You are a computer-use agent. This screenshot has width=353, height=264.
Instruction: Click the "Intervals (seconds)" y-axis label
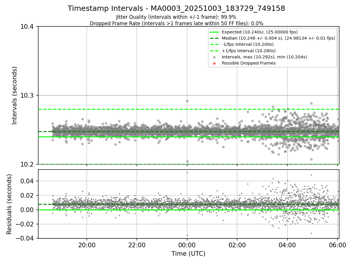click(x=15, y=95)
